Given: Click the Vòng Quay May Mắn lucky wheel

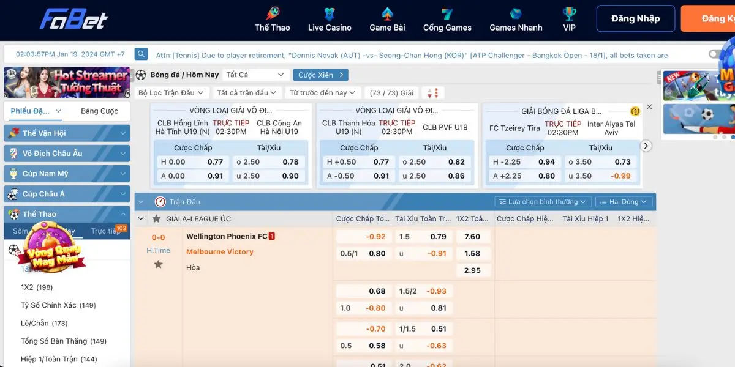Looking at the screenshot, I should tap(51, 248).
